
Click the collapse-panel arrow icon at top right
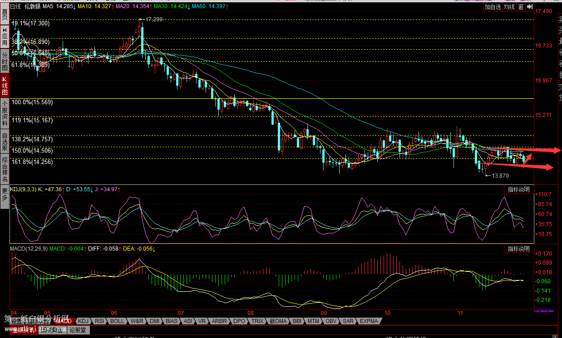coord(530,7)
